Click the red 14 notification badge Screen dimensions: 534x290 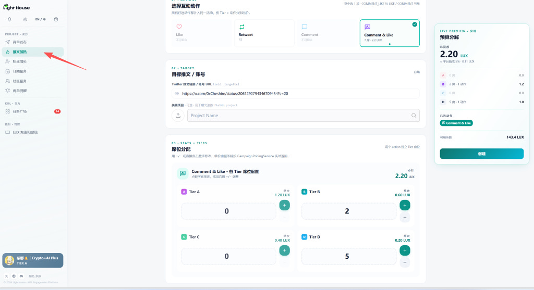(x=57, y=111)
